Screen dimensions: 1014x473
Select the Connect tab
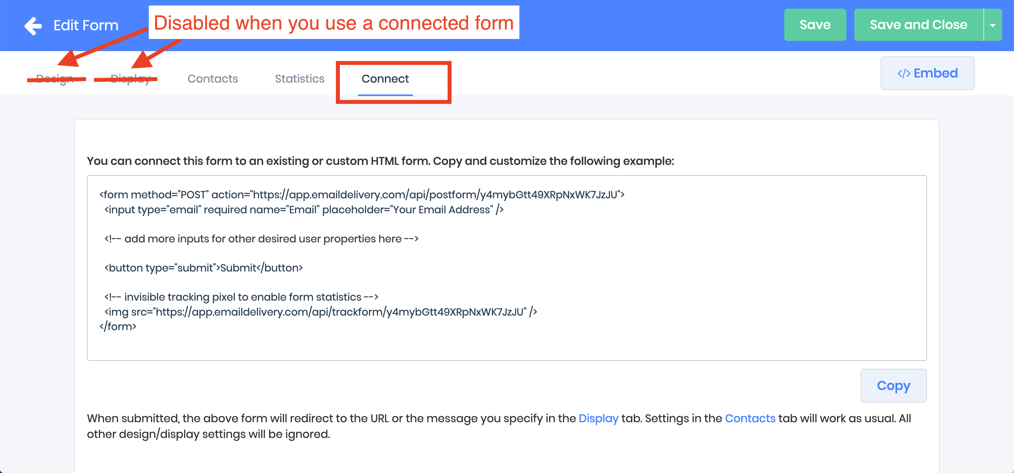pos(385,79)
